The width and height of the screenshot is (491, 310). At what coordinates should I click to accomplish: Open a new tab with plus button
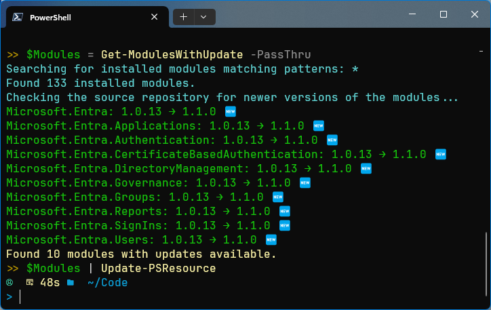[184, 17]
